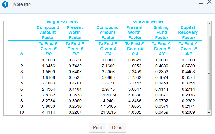
Task: Click P/F value 0.2630
Action: click(75, 106)
